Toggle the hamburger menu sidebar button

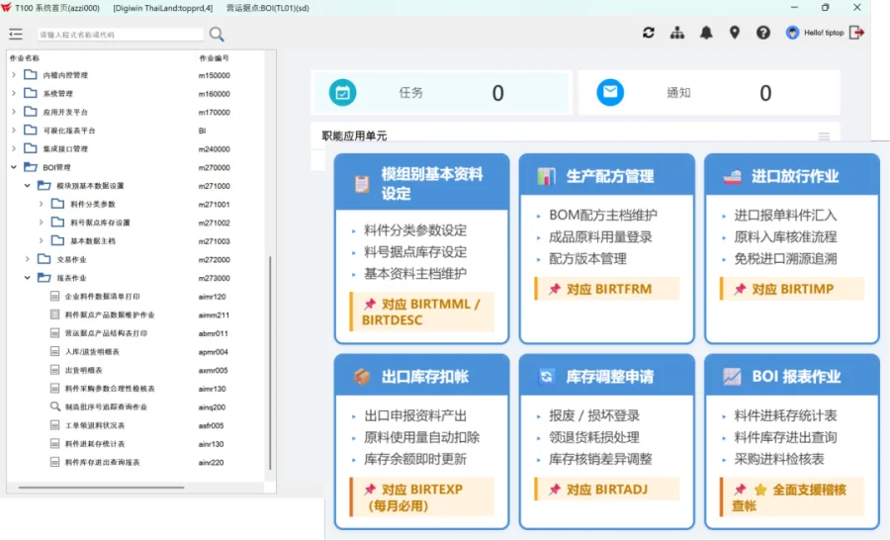pyautogui.click(x=16, y=34)
